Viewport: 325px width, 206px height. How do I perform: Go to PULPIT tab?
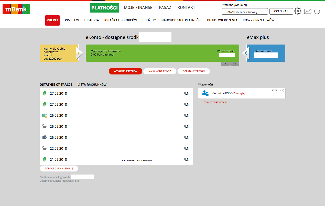tap(52, 20)
